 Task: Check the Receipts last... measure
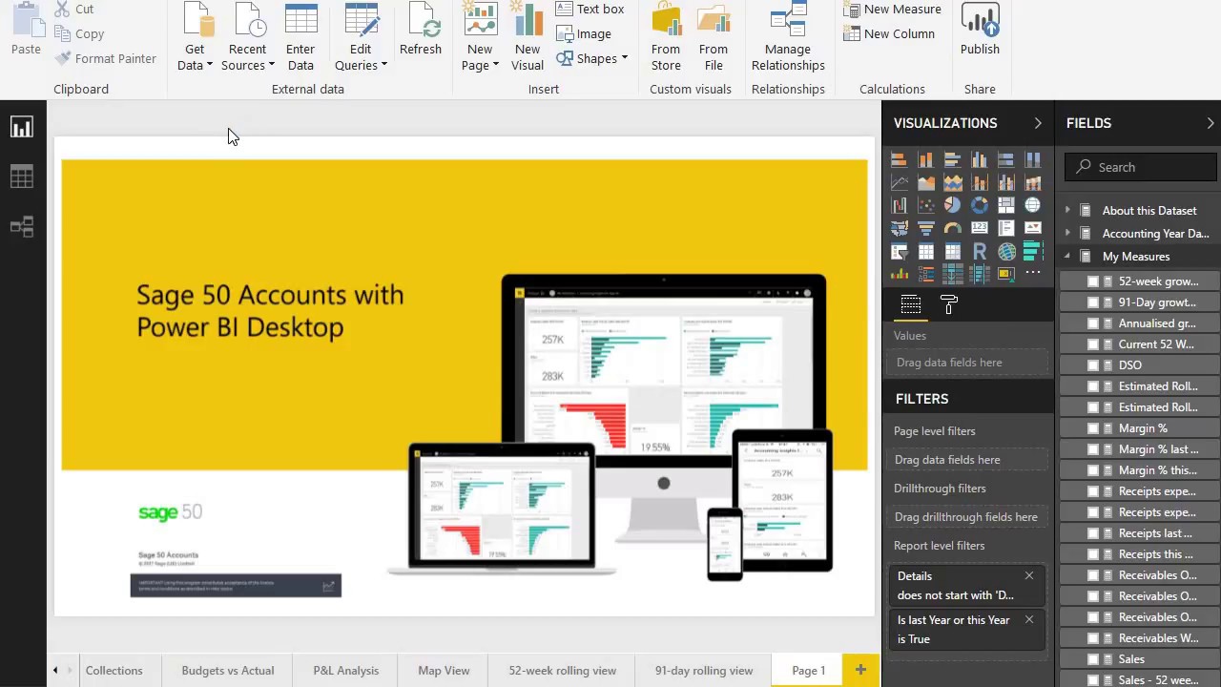(1093, 533)
